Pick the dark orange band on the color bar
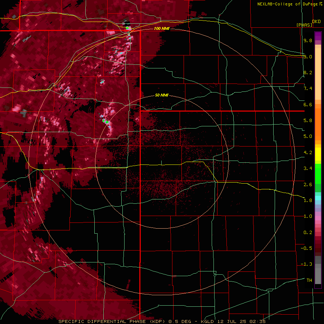Screen dimensions: 324x324 click(318, 125)
